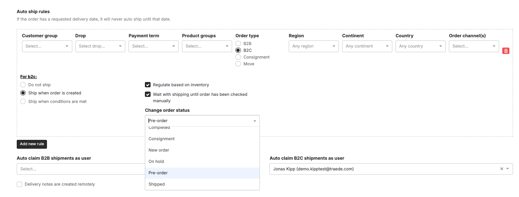This screenshot has height=197, width=519.
Task: Pick New order from the status options
Action: pyautogui.click(x=202, y=150)
